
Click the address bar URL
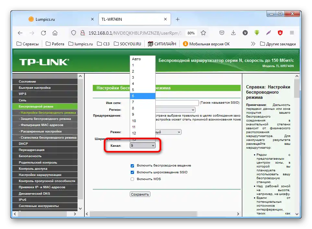tap(135, 33)
